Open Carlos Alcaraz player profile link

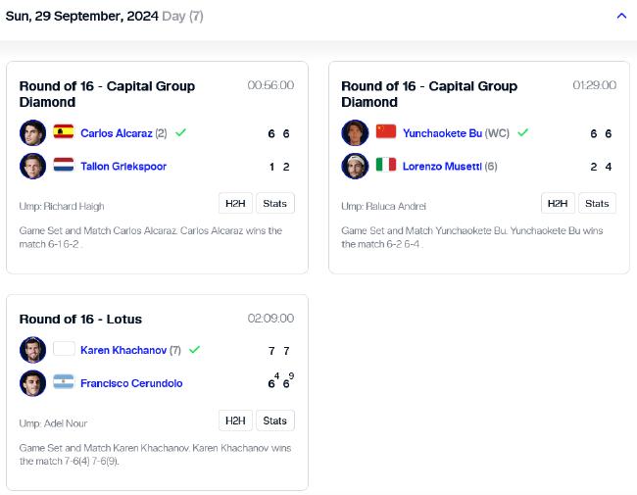click(117, 133)
